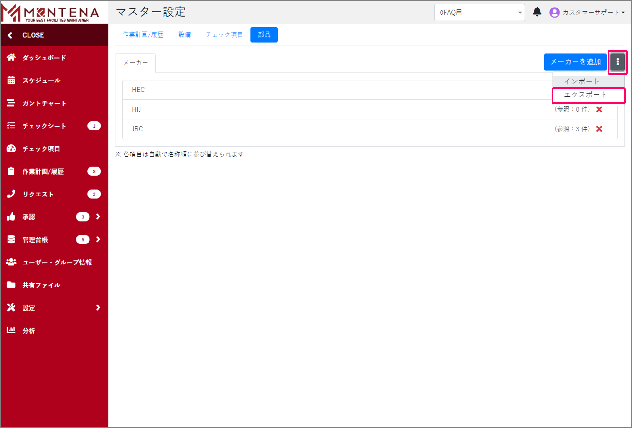Switch to the 設備 tab
This screenshot has height=428, width=632.
(185, 34)
